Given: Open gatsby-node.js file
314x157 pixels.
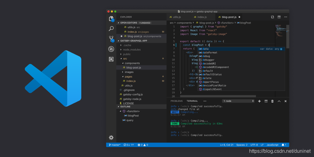Looking at the screenshot, I should pyautogui.click(x=141, y=99).
